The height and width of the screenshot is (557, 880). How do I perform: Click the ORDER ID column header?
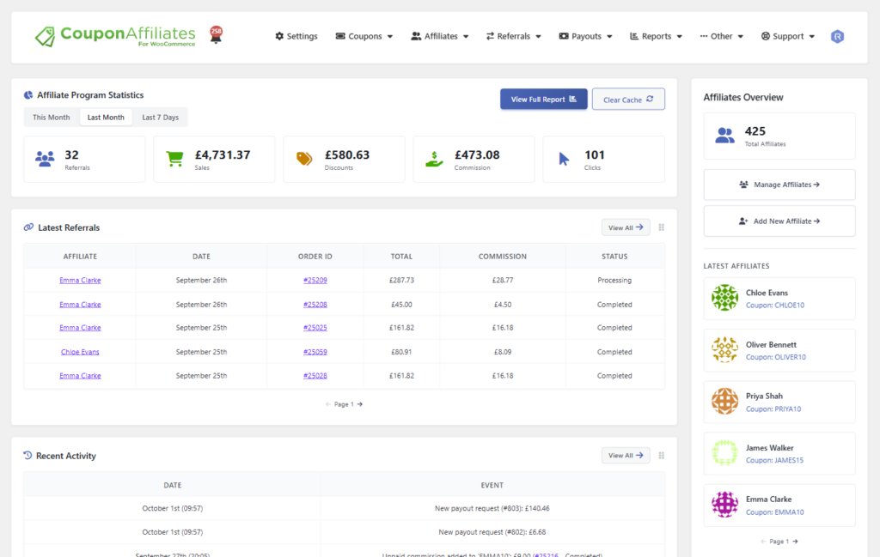coord(315,257)
